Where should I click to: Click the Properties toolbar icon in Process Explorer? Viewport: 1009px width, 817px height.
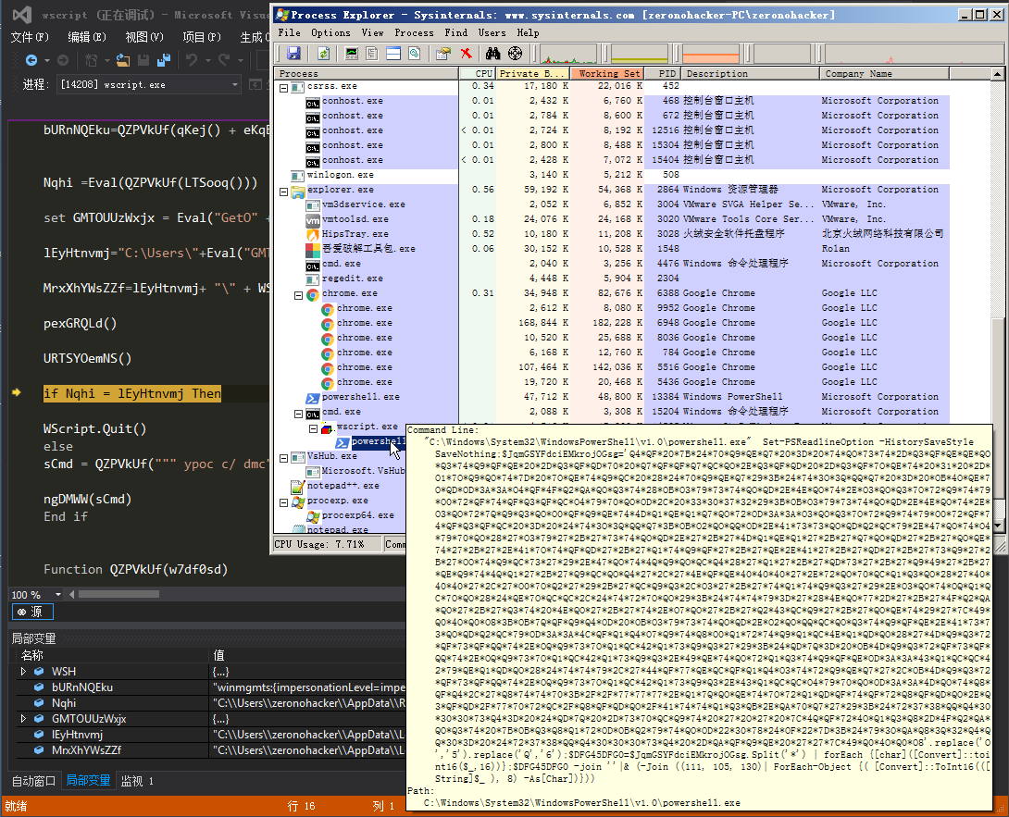point(442,54)
